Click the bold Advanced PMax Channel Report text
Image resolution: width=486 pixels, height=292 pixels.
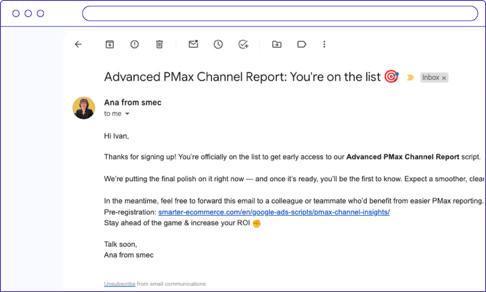coord(403,157)
